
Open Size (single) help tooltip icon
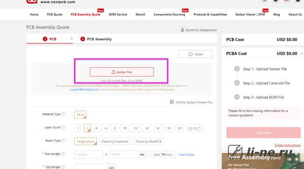coord(64,154)
